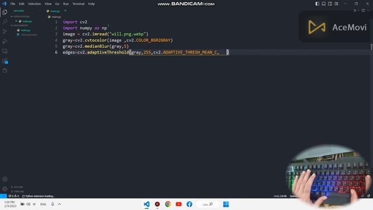Click line number 6 in the gutter
Image resolution: width=373 pixels, height=210 pixels.
click(56, 52)
